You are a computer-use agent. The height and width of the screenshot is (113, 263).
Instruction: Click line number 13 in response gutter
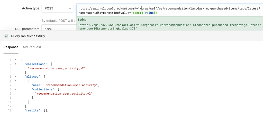click(10, 110)
